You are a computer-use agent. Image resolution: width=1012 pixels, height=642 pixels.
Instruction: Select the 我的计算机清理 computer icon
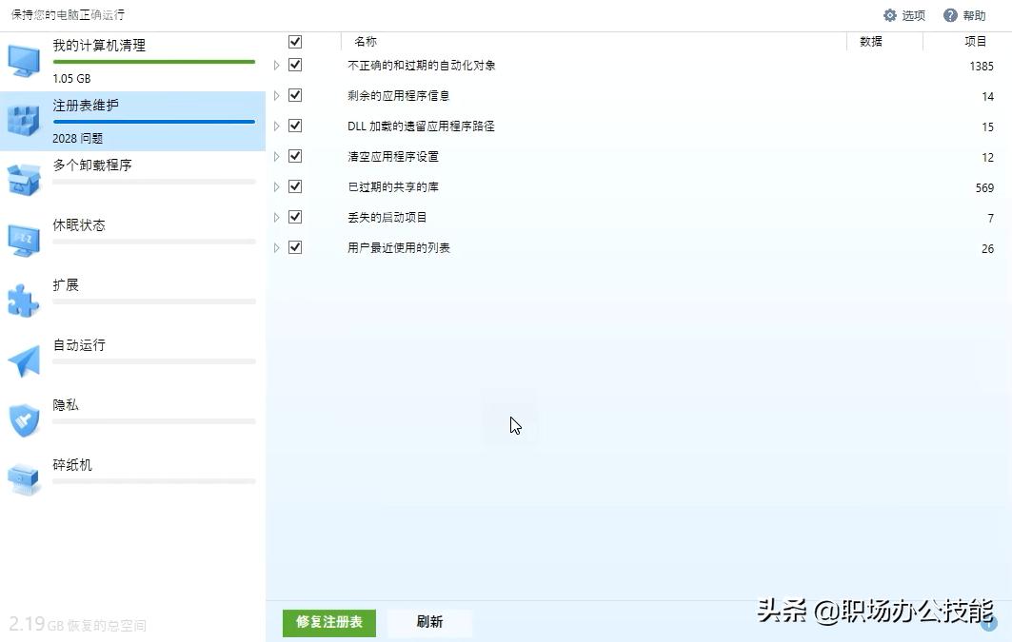(23, 59)
